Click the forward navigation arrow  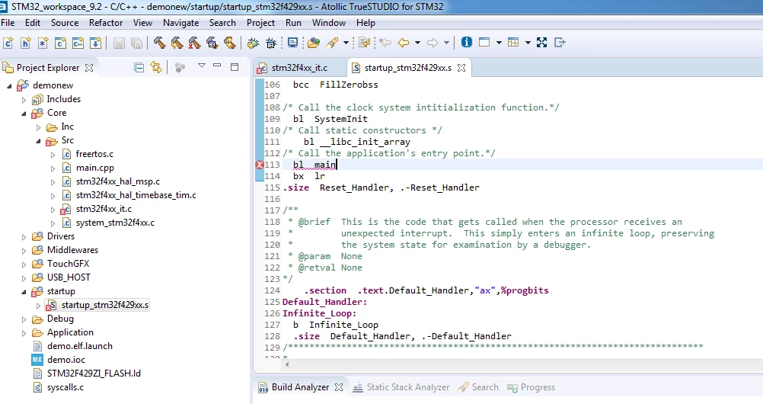(432, 43)
